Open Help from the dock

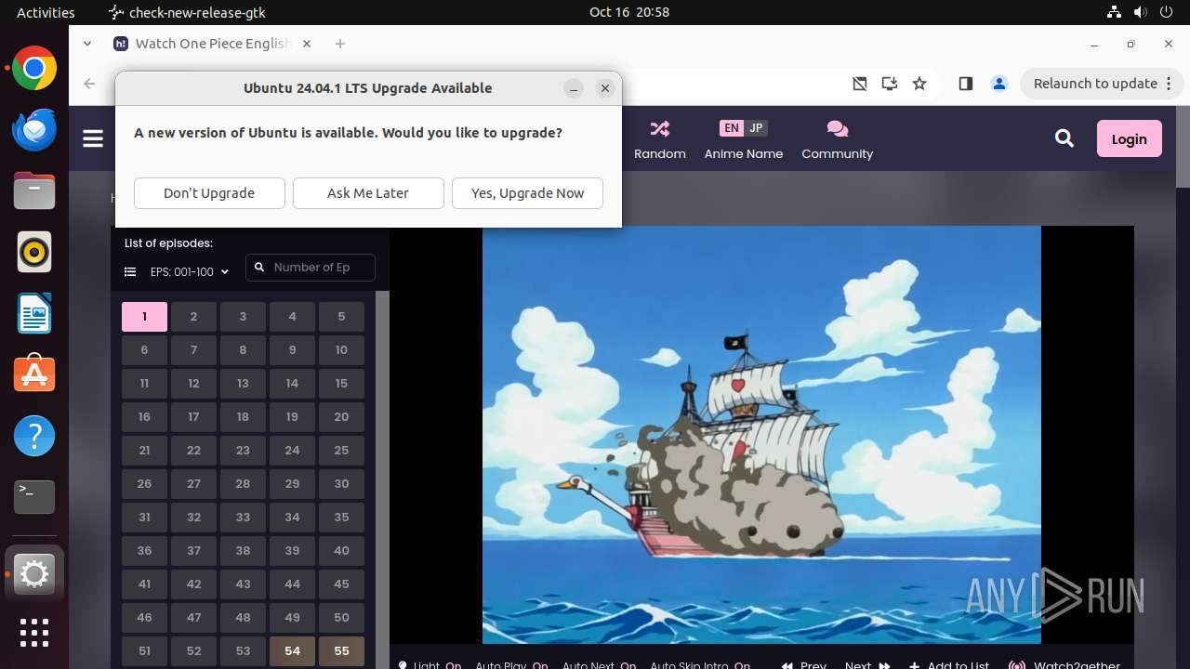pyautogui.click(x=34, y=436)
